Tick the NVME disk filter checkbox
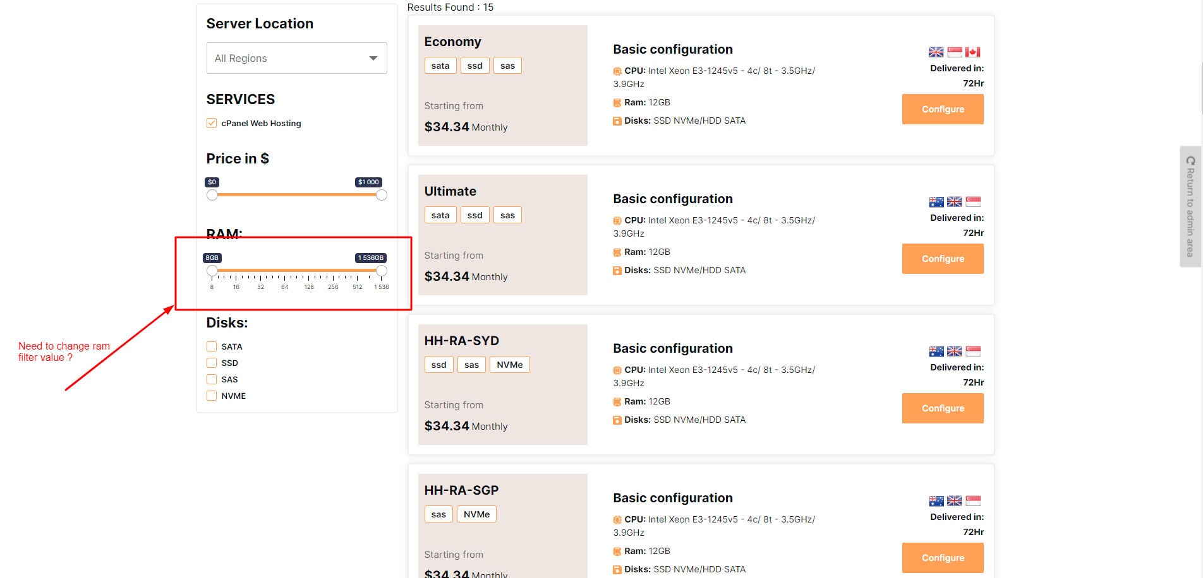Viewport: 1203px width, 578px height. click(x=212, y=396)
